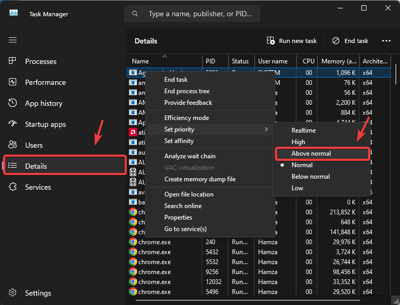Choose Realtime priority

(x=304, y=130)
